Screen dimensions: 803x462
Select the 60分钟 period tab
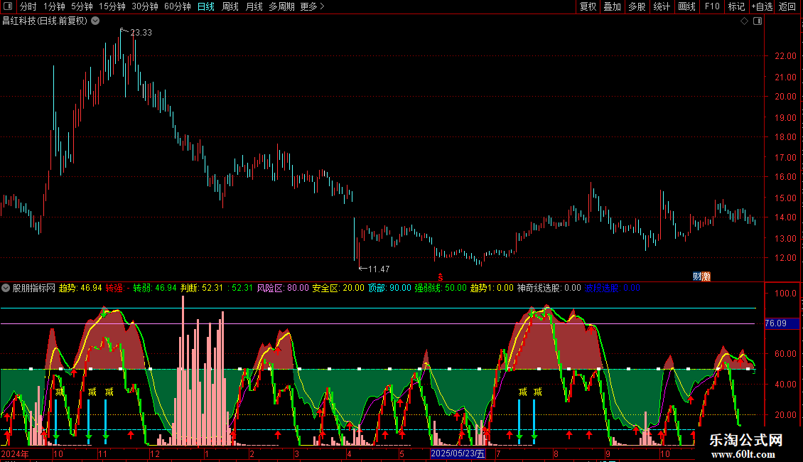pyautogui.click(x=177, y=6)
